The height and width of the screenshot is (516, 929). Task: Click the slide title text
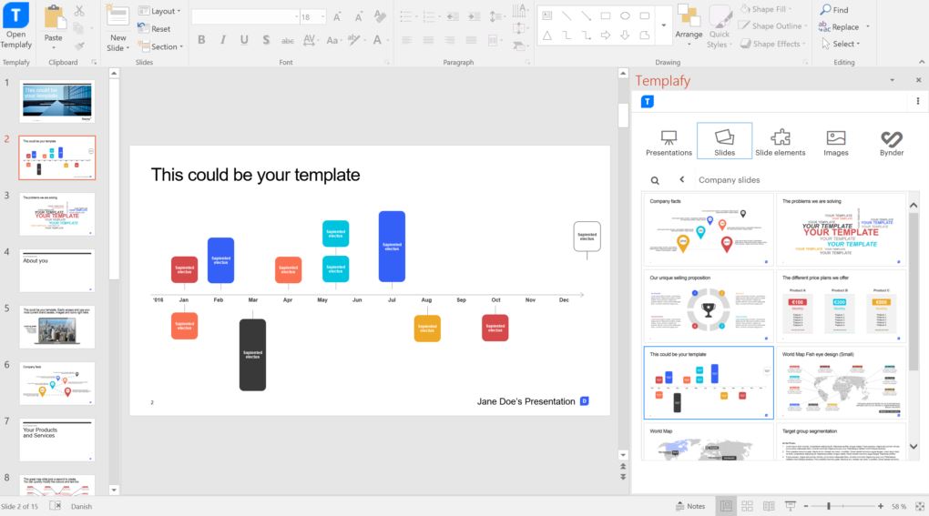pos(255,175)
